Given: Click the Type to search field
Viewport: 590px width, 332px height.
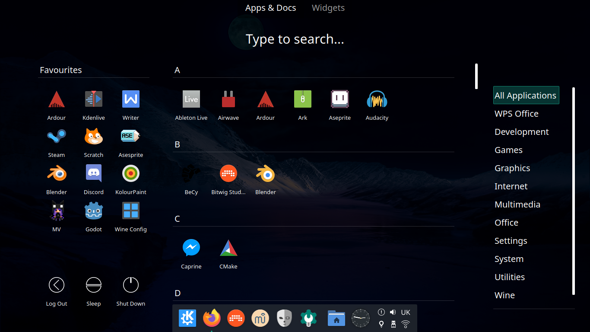Looking at the screenshot, I should pos(295,39).
